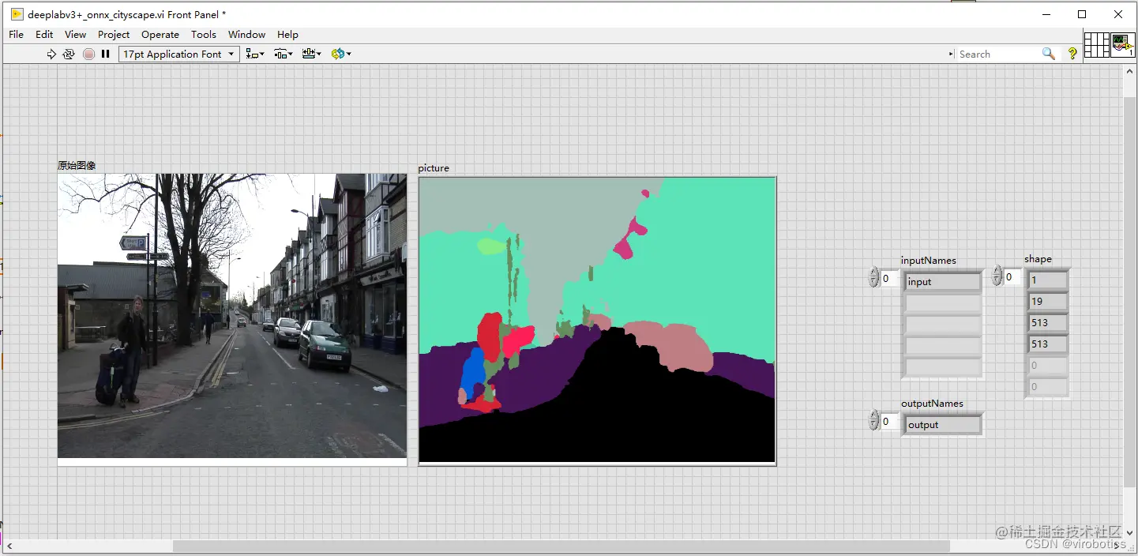Viewport: 1138px width, 556px height.
Task: Click the shape element showing 19
Action: 1048,301
